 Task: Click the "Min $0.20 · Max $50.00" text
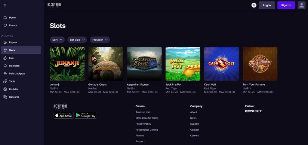103,92
